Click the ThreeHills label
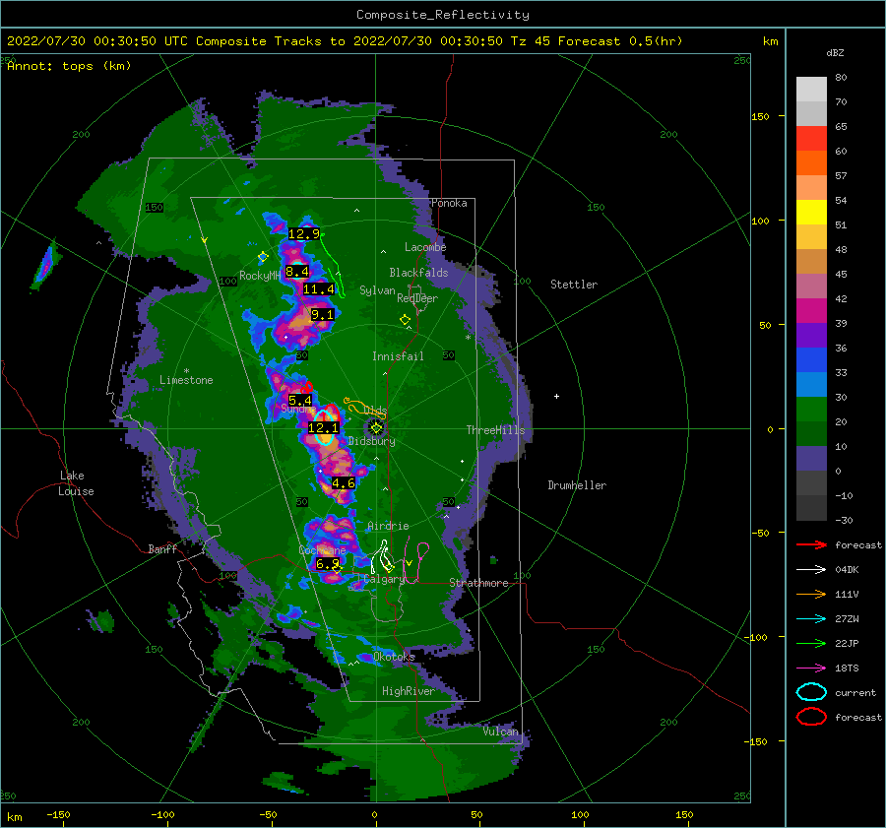Image resolution: width=886 pixels, height=828 pixels. pos(495,430)
